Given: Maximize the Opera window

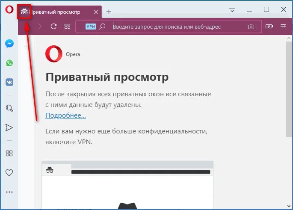Looking at the screenshot, I should coord(266,9).
